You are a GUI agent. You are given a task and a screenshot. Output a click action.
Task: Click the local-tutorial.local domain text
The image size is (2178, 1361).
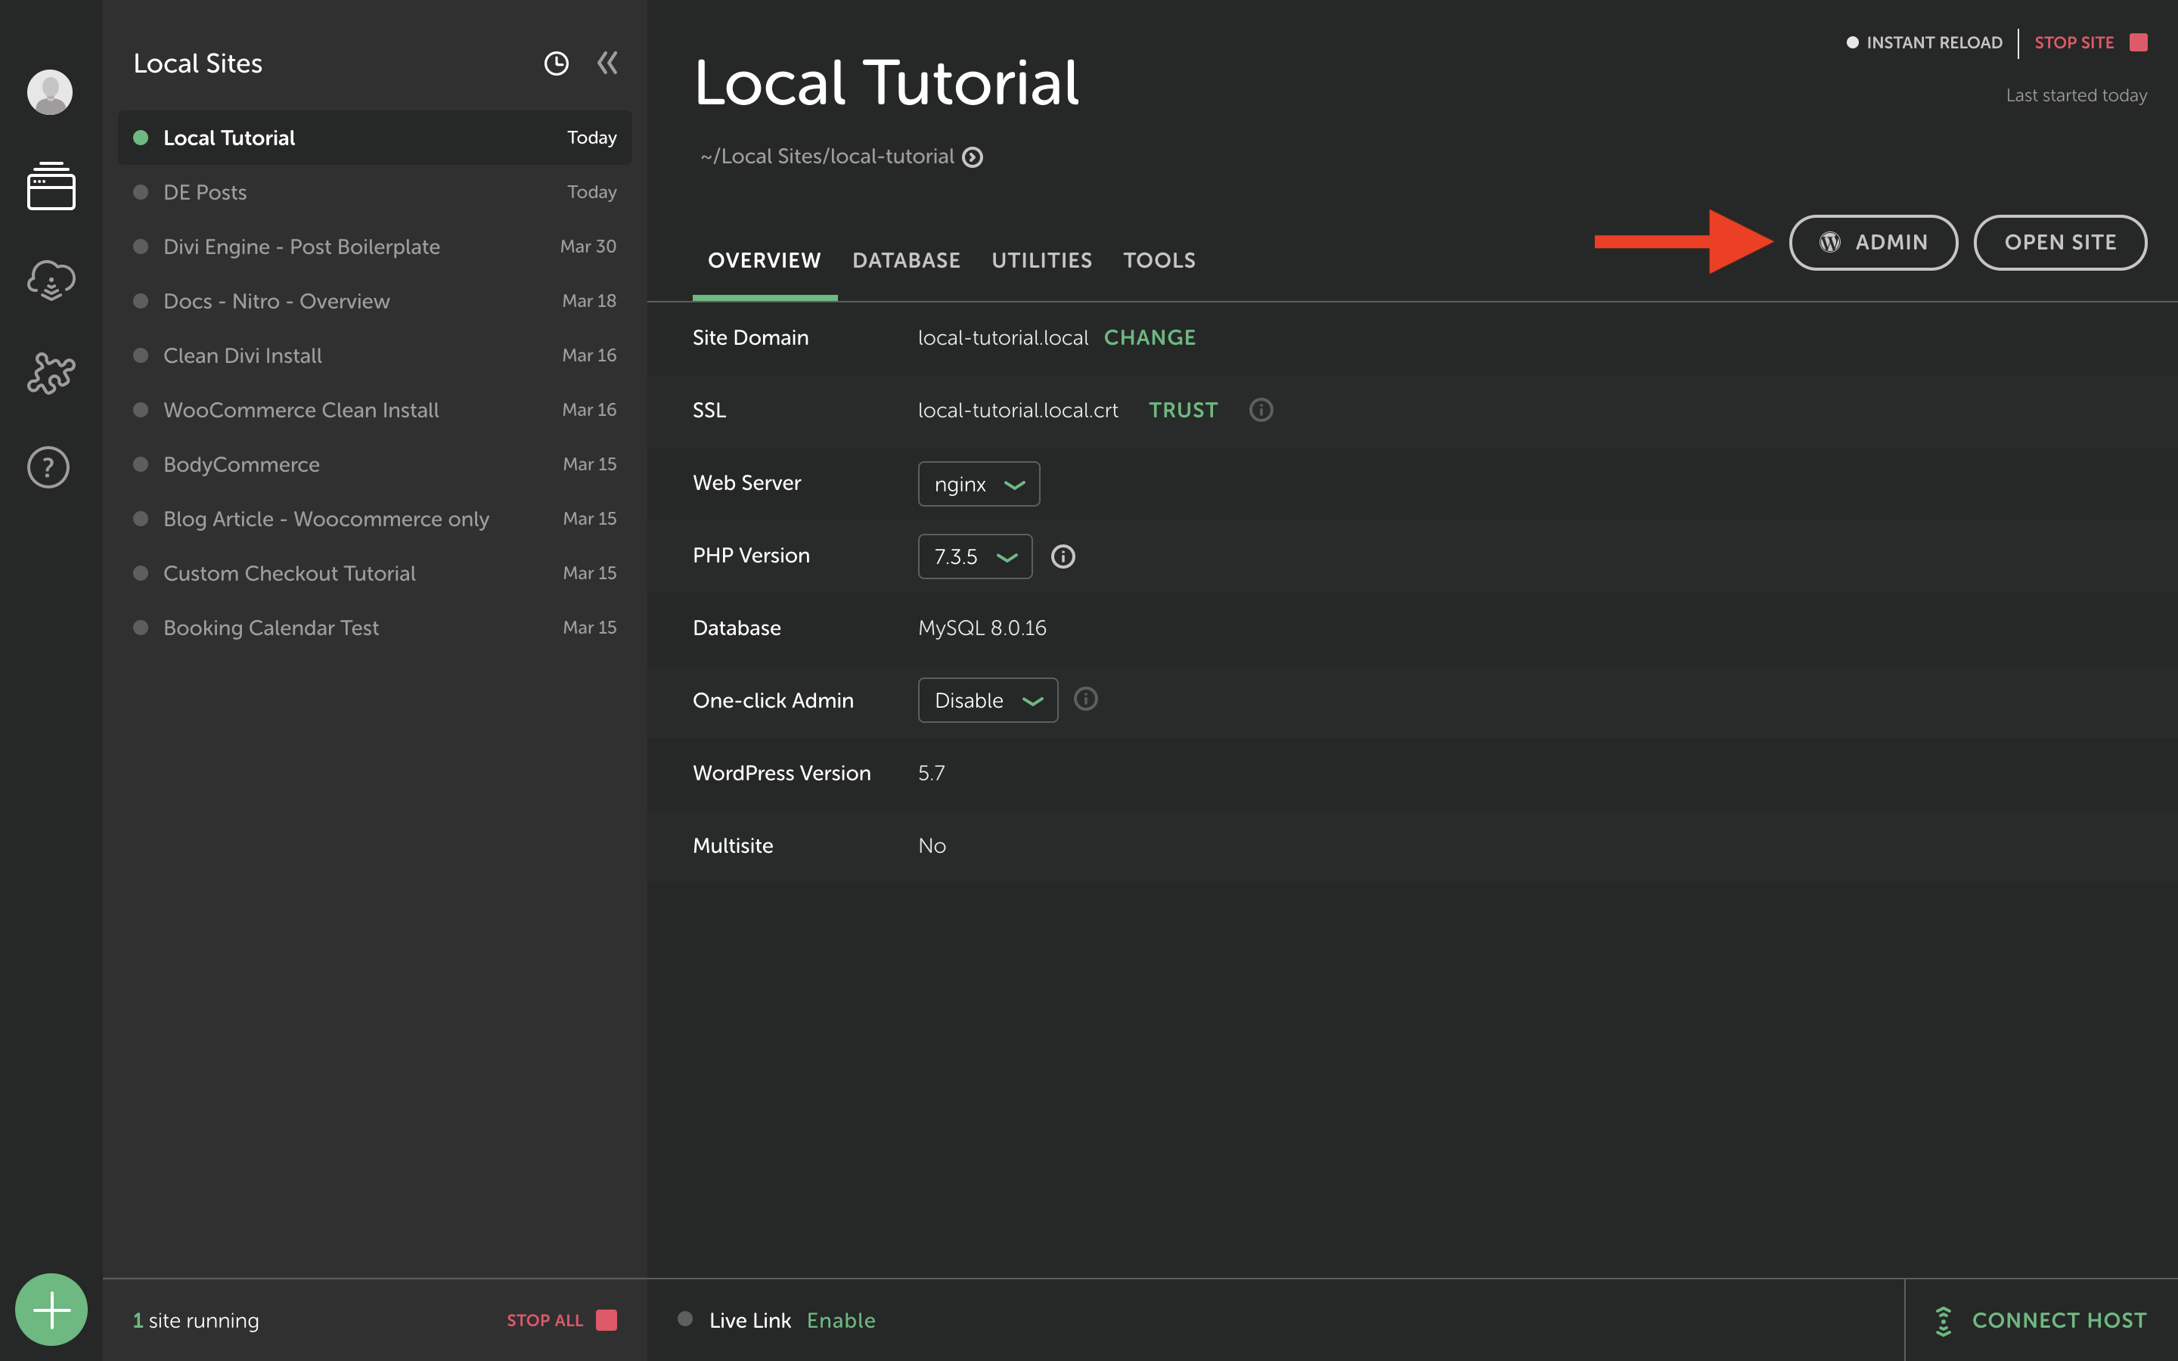pyautogui.click(x=1003, y=337)
